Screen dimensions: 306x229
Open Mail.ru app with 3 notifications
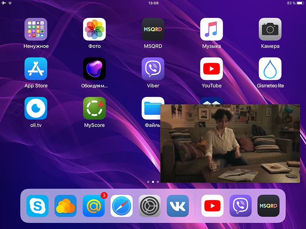pos(94,206)
